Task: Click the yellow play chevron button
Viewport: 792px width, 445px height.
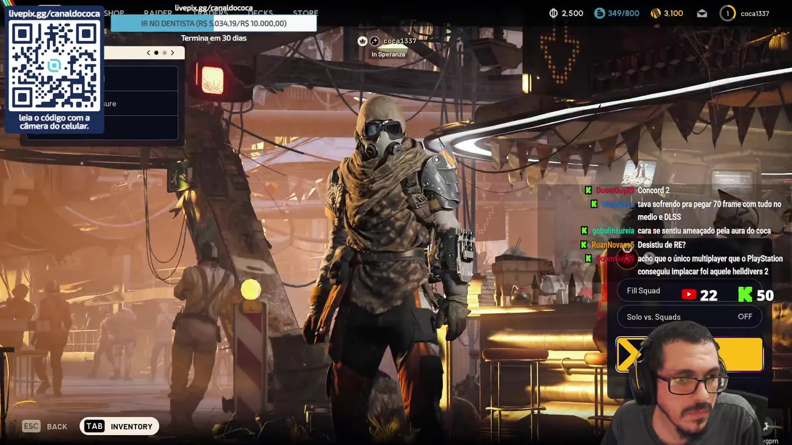Action: pos(689,355)
